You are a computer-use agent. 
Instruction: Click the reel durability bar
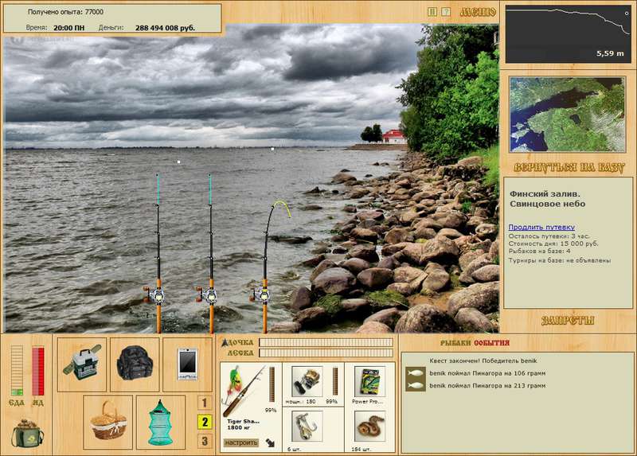[x=335, y=382]
